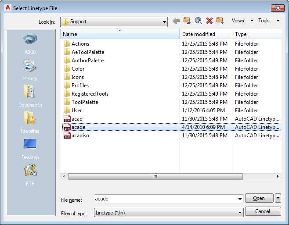Move up one folder level
Viewport: 289px width, 225px height.
[x=187, y=21]
